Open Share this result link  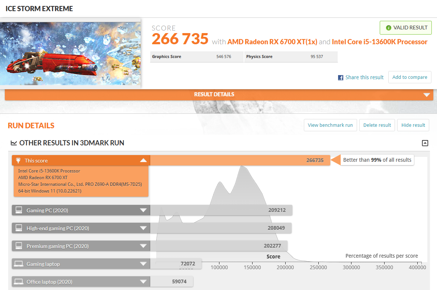(364, 77)
